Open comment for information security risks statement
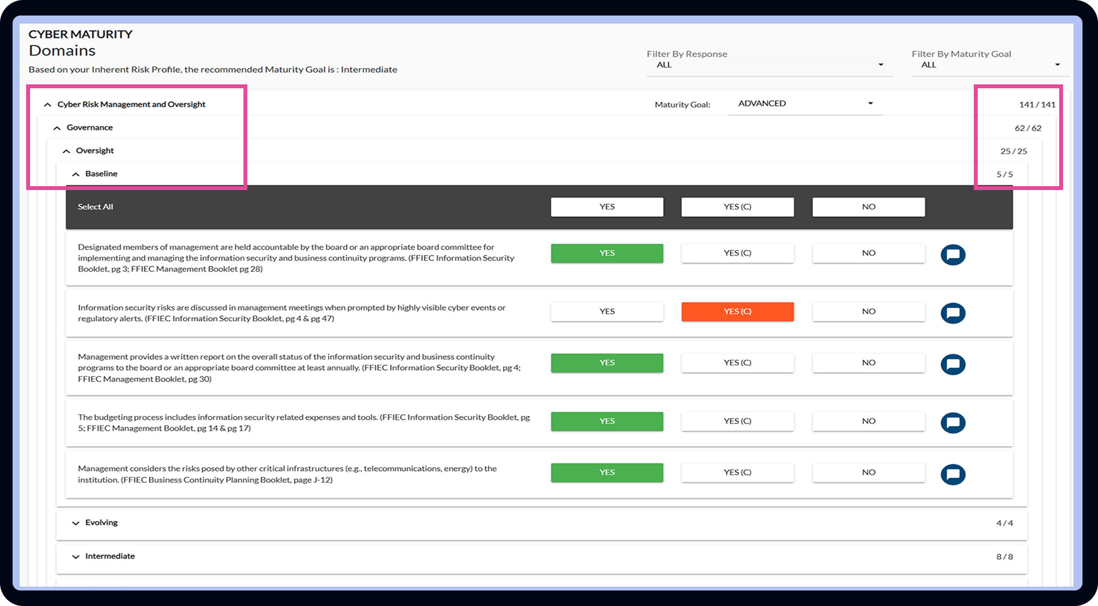This screenshot has width=1098, height=606. pos(953,313)
